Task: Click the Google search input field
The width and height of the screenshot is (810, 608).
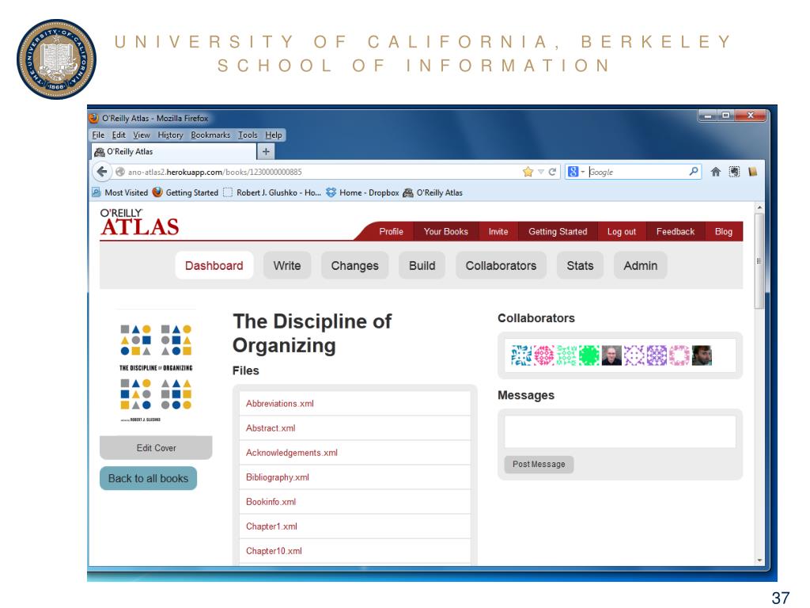Action: (x=638, y=172)
